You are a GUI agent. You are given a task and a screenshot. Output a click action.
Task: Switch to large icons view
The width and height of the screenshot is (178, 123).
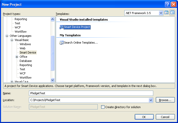pyautogui.click(x=167, y=13)
